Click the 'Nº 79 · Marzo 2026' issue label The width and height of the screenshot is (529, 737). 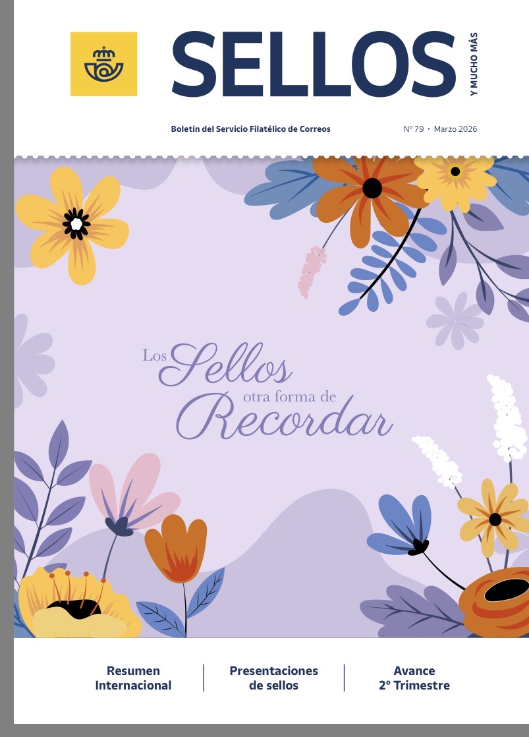tap(440, 129)
